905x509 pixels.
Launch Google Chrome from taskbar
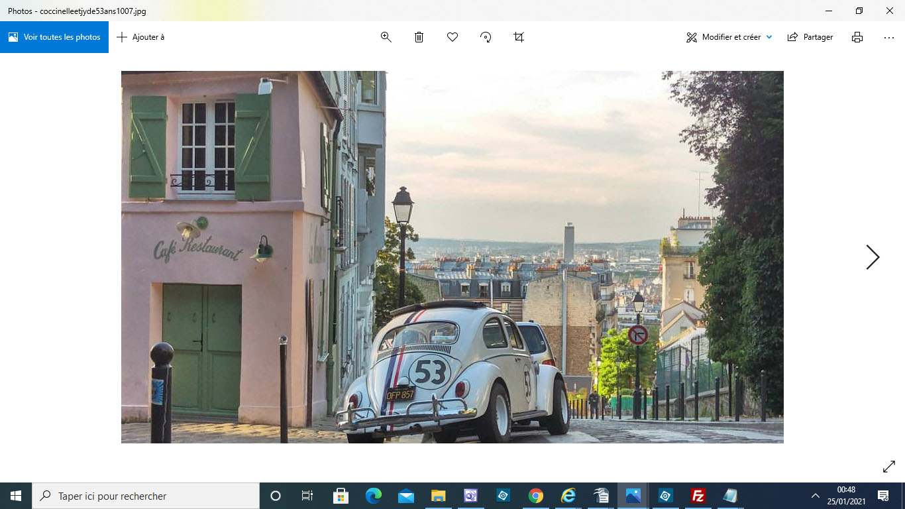(536, 496)
